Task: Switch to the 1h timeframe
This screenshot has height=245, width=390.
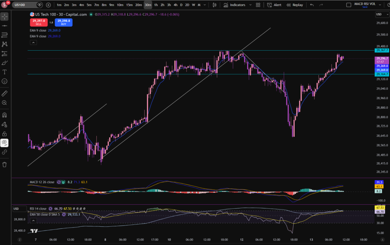Action: (x=156, y=5)
